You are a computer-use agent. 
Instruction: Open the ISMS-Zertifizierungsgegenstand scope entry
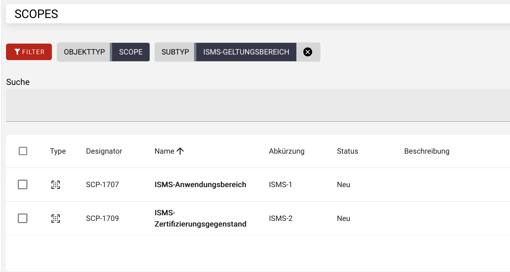pyautogui.click(x=200, y=218)
